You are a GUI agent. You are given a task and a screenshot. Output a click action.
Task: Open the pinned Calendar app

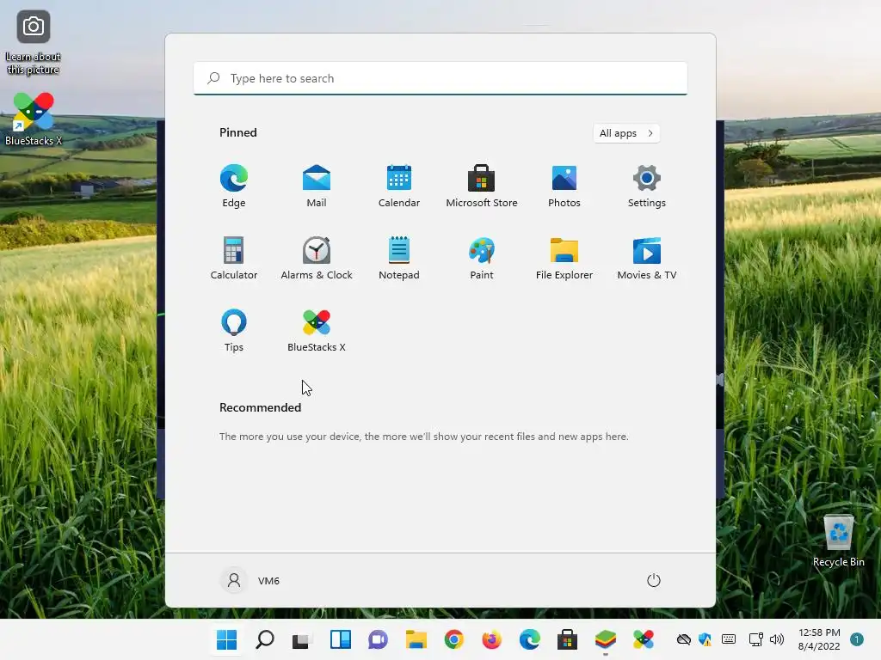tap(399, 186)
